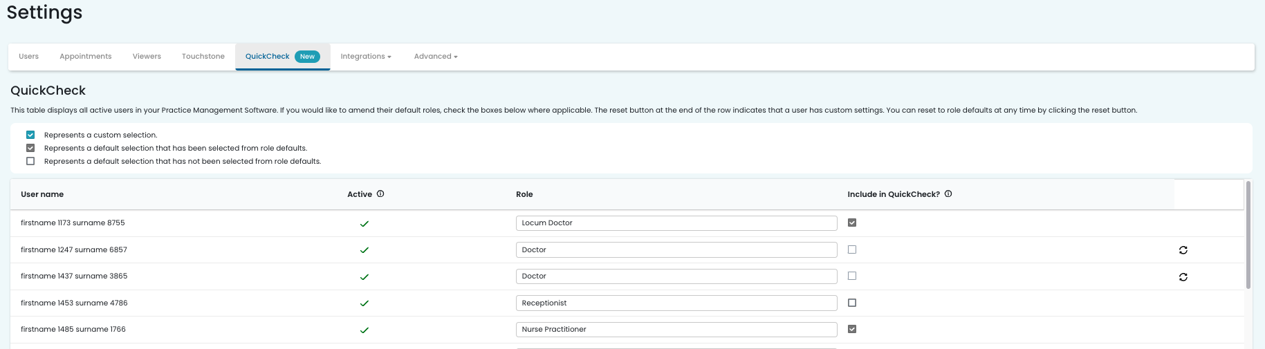1265x349 pixels.
Task: Toggle QuickCheck checkbox for Nurse Practitioner row
Action: [852, 329]
